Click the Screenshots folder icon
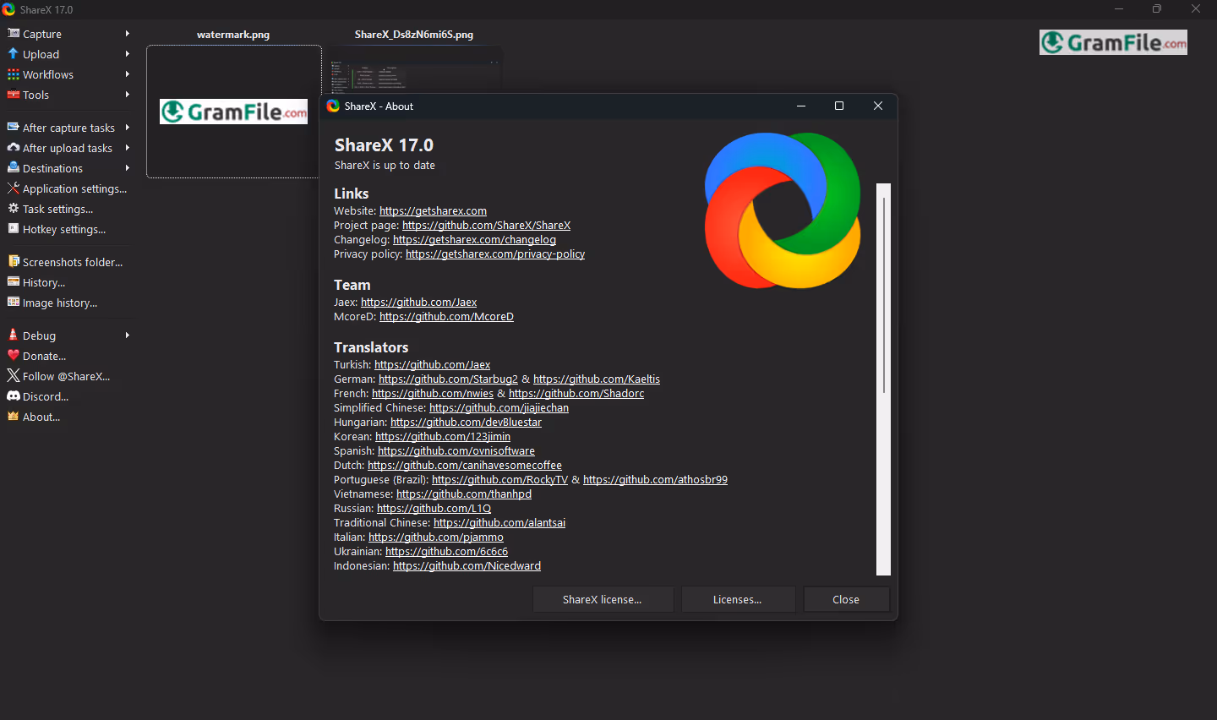This screenshot has height=720, width=1217. tap(14, 261)
